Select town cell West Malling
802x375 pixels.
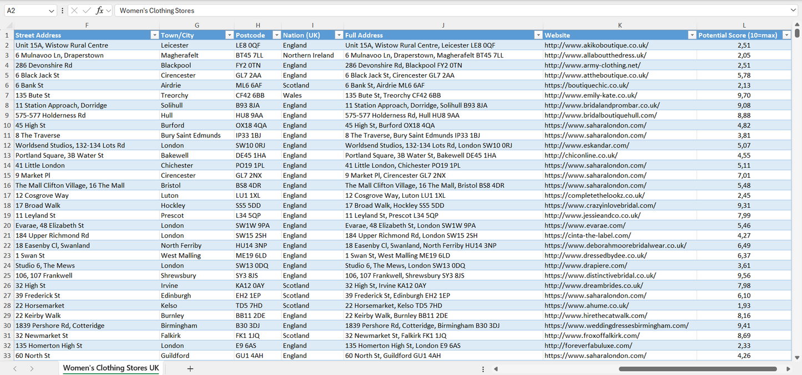coord(197,255)
